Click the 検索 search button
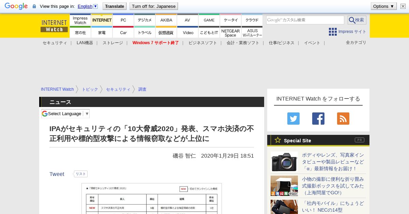The height and width of the screenshot is (214, 409). (357, 20)
